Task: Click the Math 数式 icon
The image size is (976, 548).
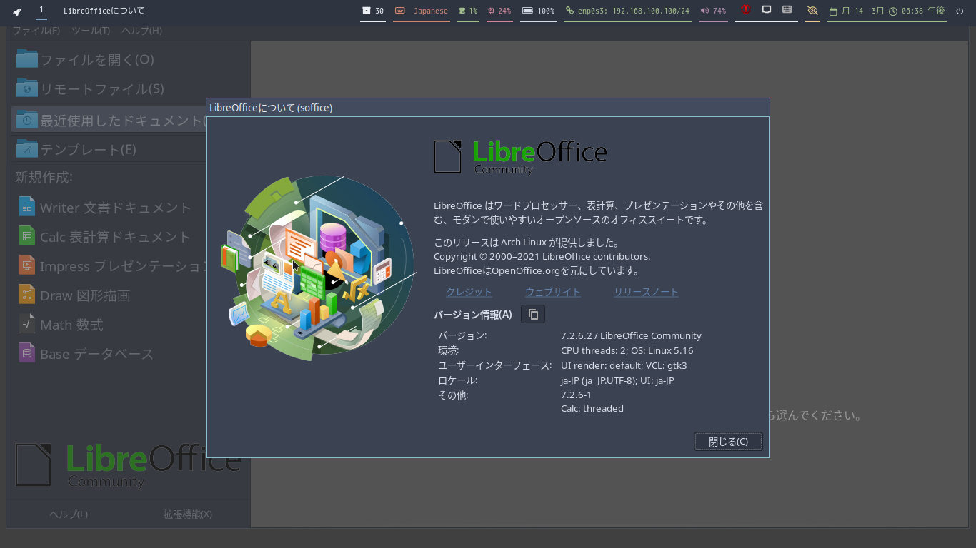Action: (x=27, y=324)
